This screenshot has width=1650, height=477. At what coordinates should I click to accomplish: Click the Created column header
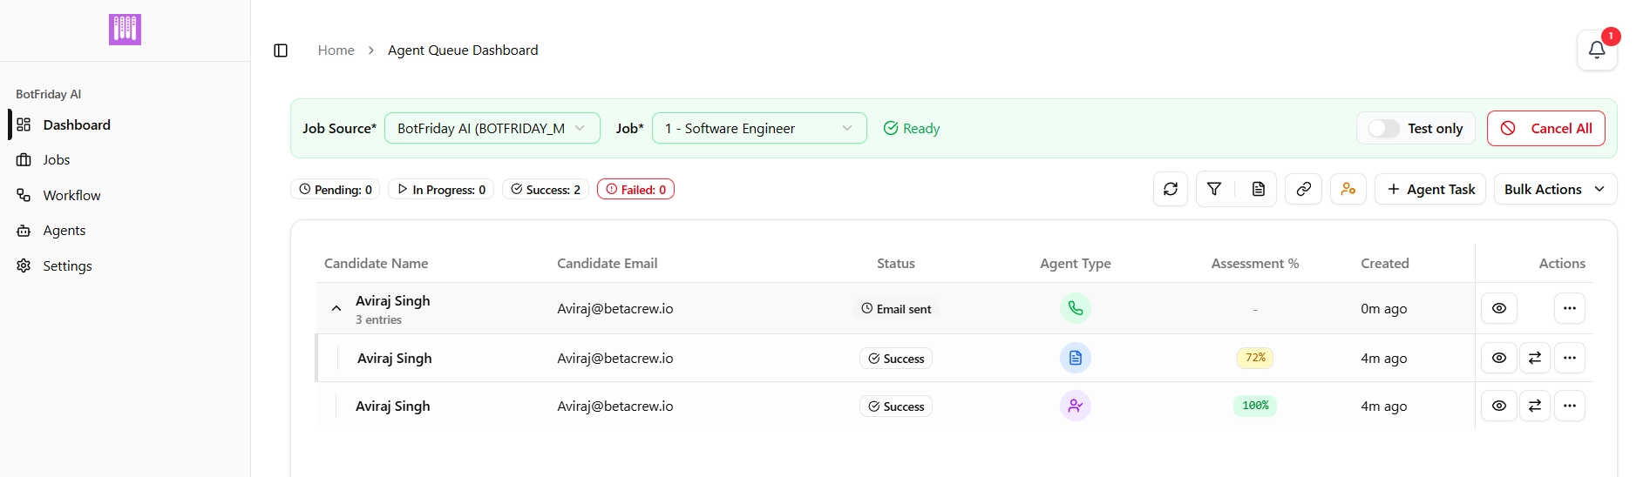[x=1385, y=263]
